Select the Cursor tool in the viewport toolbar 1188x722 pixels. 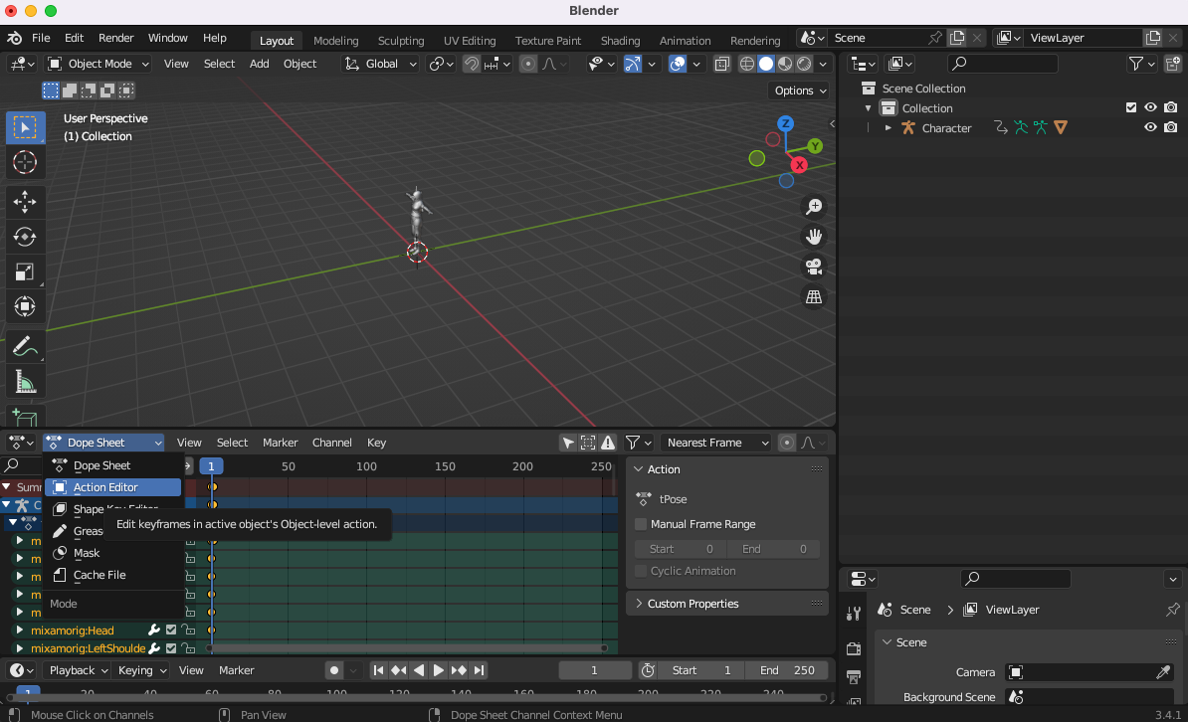(25, 162)
